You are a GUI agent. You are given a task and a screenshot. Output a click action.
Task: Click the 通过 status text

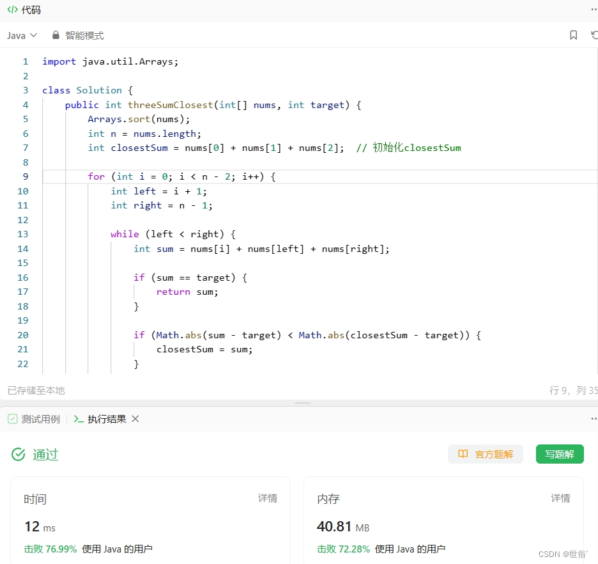pyautogui.click(x=45, y=455)
